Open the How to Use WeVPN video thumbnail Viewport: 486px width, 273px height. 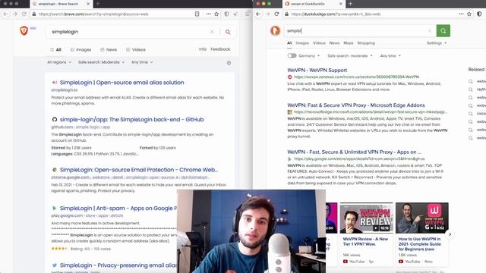click(422, 218)
